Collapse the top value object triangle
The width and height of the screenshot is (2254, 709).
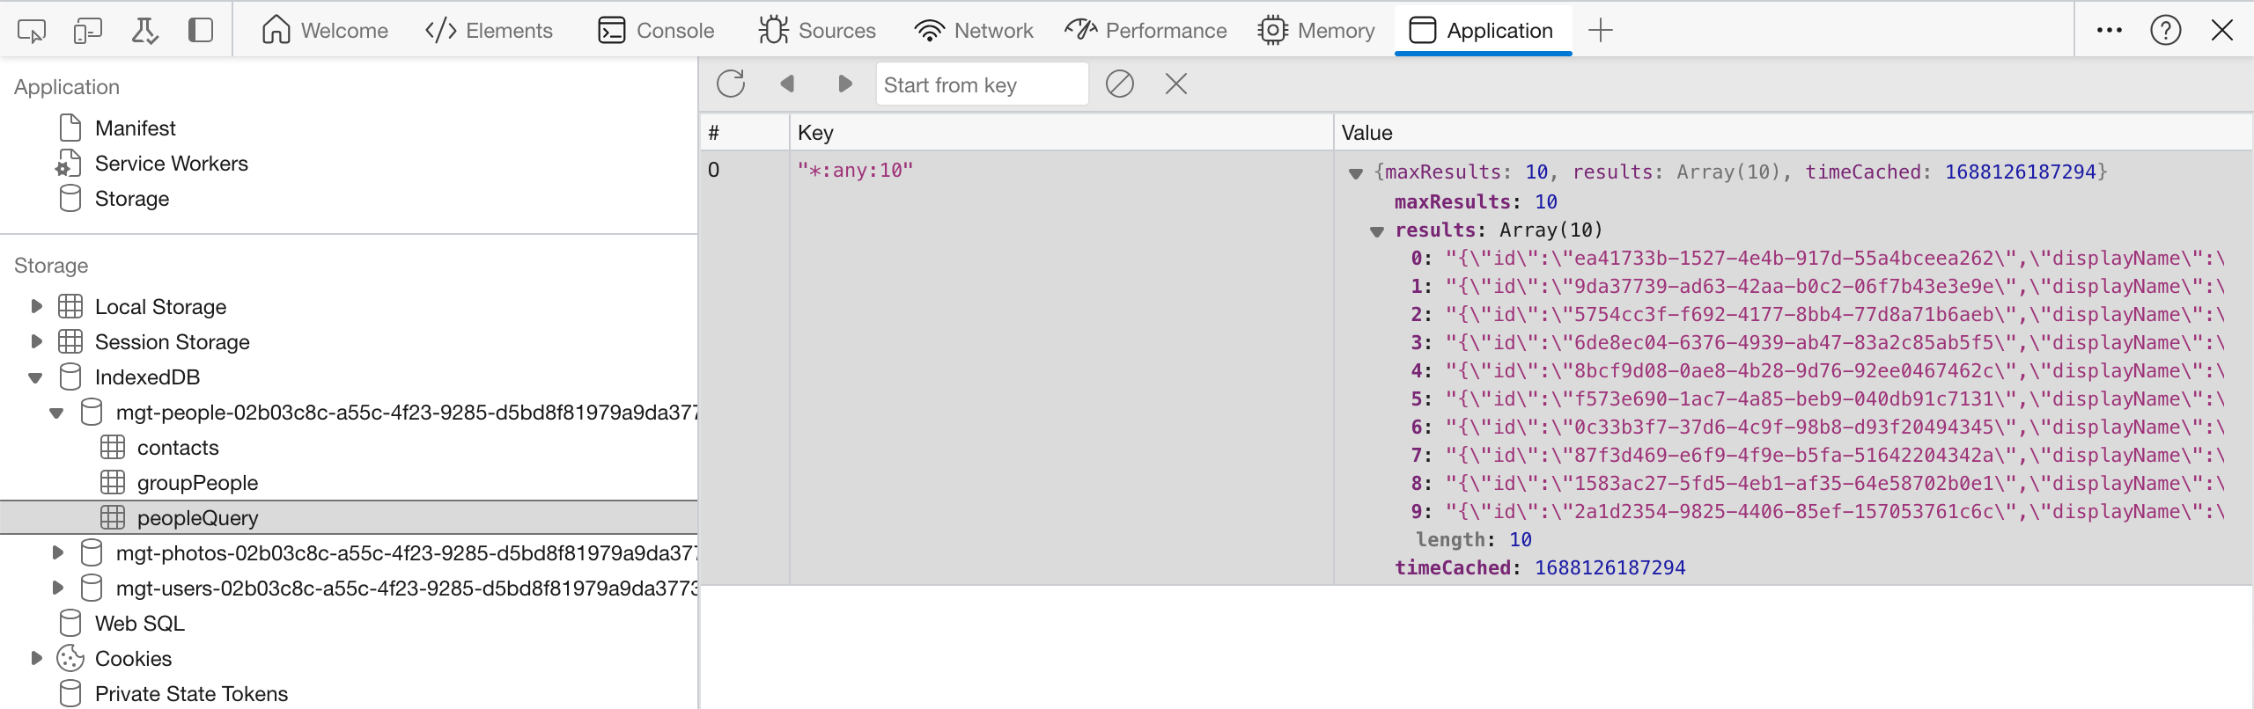pos(1356,173)
